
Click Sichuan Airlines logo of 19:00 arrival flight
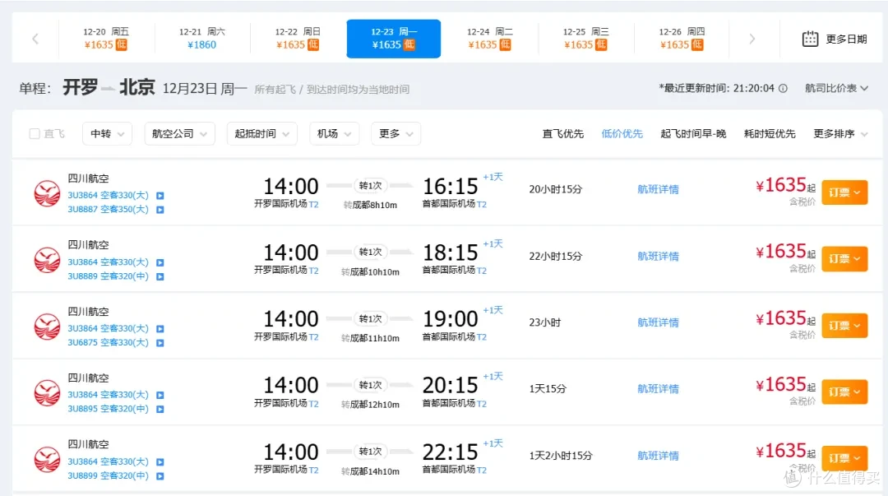(x=47, y=327)
